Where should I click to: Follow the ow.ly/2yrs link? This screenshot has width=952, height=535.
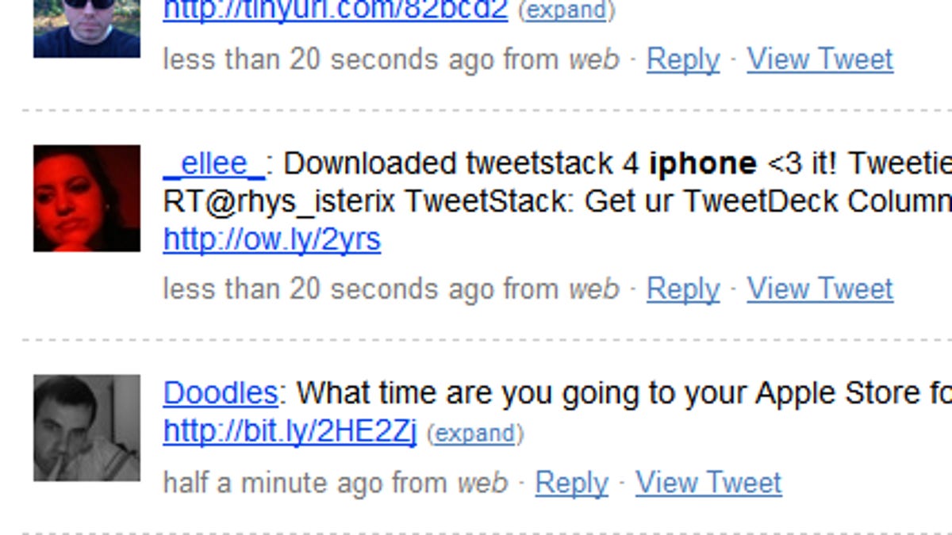pyautogui.click(x=271, y=239)
